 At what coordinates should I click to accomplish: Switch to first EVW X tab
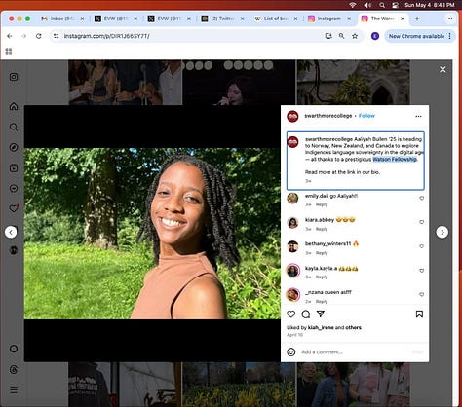[x=116, y=18]
